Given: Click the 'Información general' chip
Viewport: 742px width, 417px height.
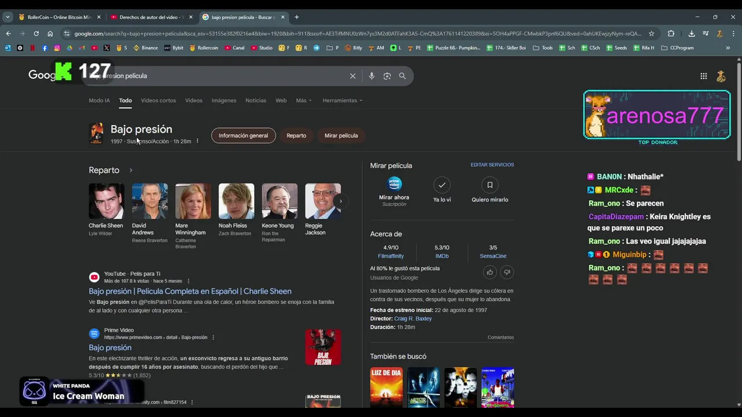Looking at the screenshot, I should [x=243, y=136].
